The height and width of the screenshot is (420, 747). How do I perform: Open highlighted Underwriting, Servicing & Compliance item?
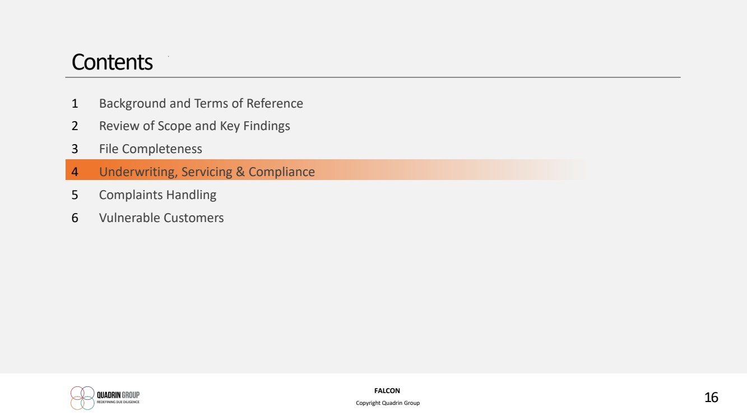tap(207, 172)
